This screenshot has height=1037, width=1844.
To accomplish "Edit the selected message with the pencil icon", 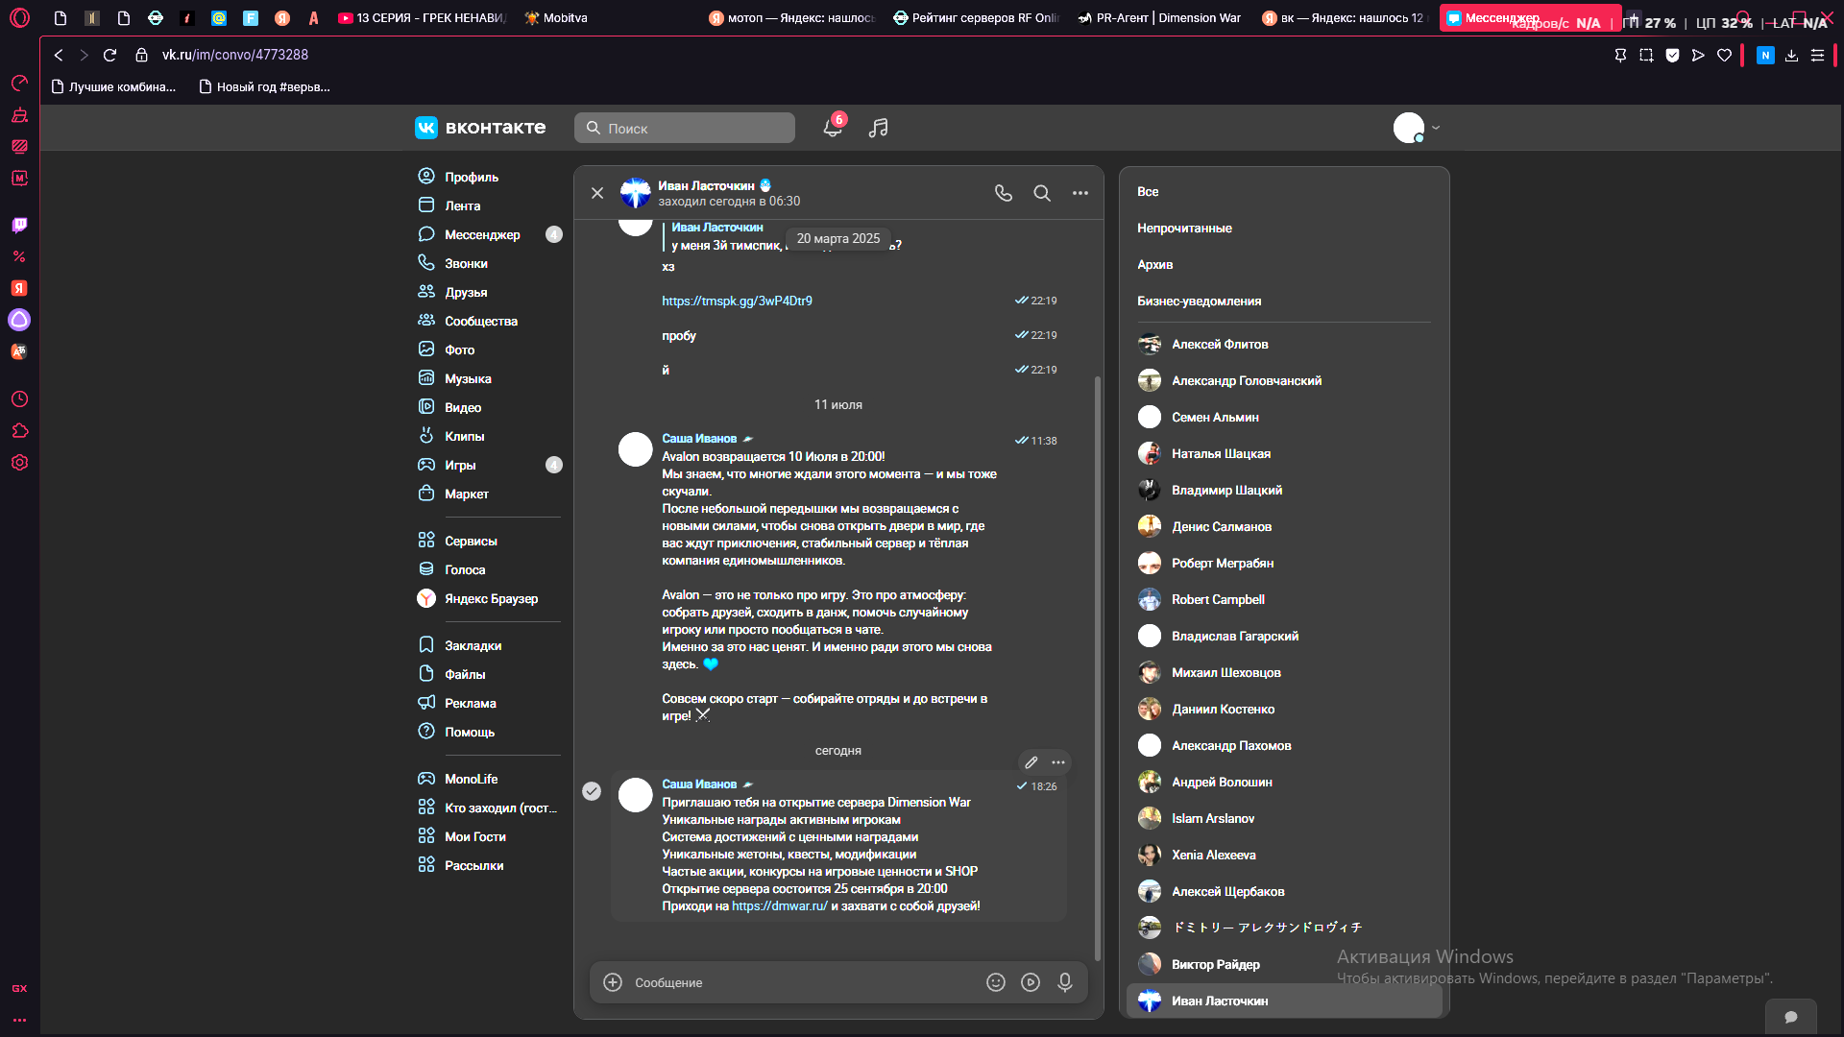I will pos(1031,762).
